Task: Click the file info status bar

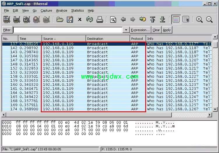Action: 50,149
